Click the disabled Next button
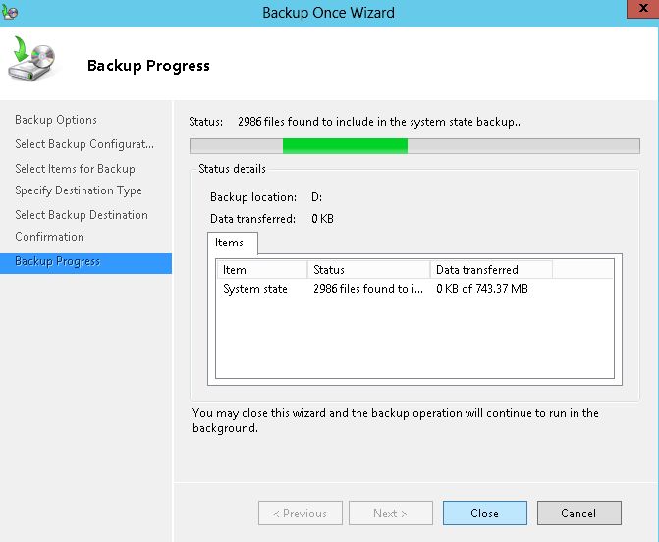Viewport: 659px width, 542px height. (x=391, y=513)
